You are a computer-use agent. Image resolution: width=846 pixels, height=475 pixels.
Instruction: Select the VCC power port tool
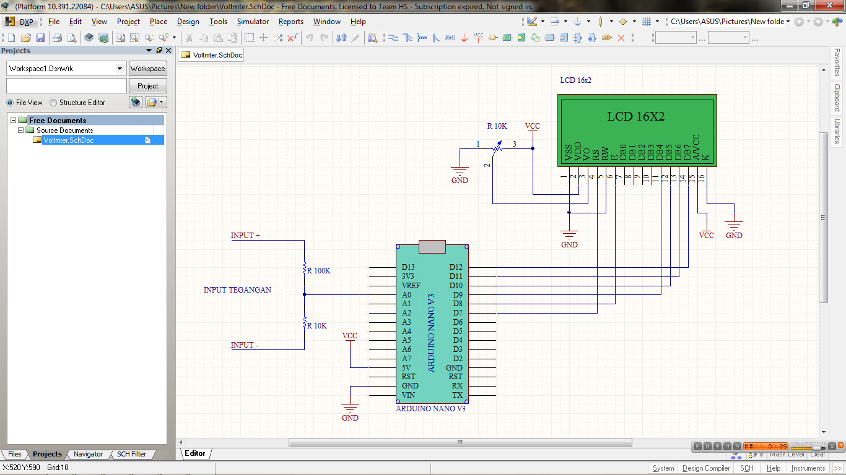(478, 37)
